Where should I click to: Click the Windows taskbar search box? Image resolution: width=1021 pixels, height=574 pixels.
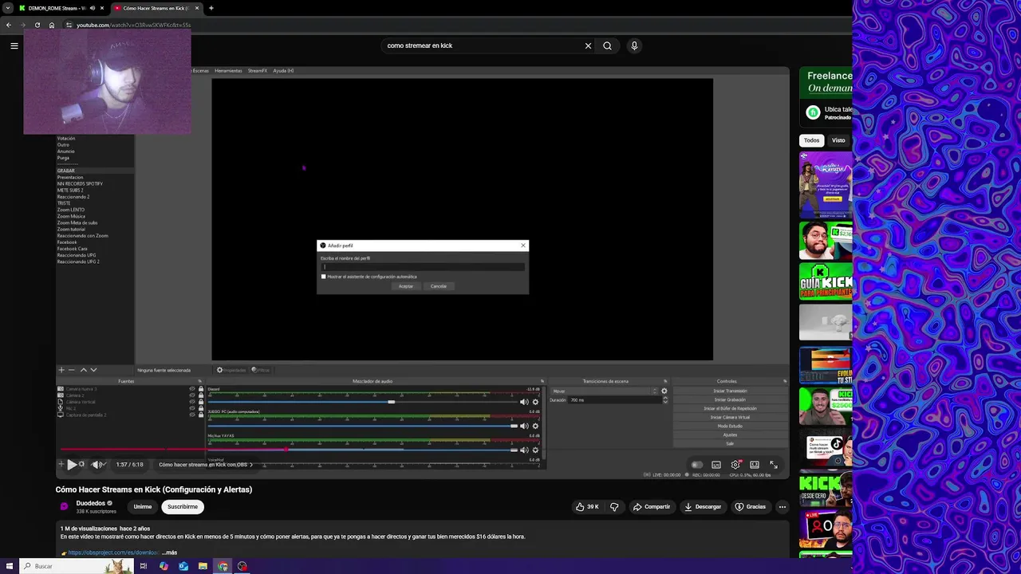(76, 566)
